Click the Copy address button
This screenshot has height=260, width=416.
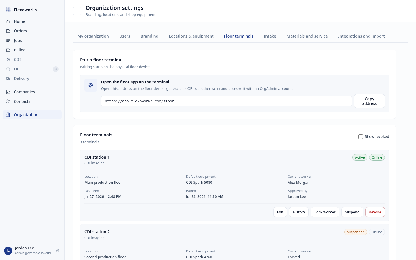coord(369,101)
